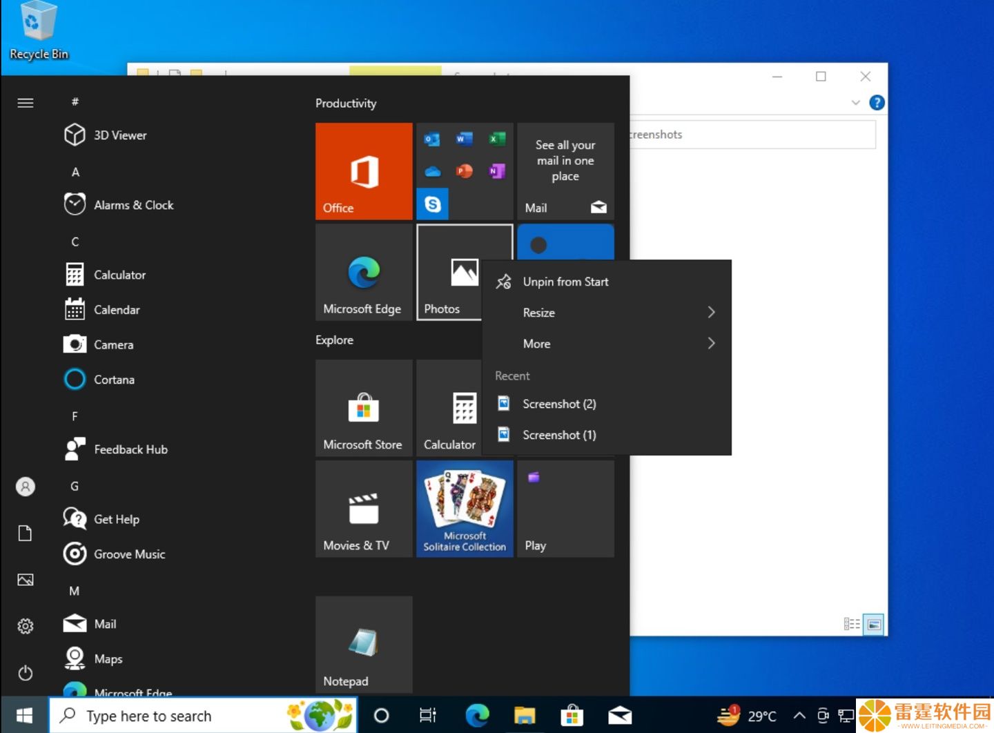Jump to the C letter group
Image resolution: width=994 pixels, height=733 pixels.
point(75,242)
